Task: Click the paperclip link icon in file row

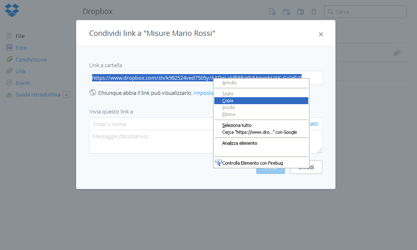Action: (x=397, y=53)
